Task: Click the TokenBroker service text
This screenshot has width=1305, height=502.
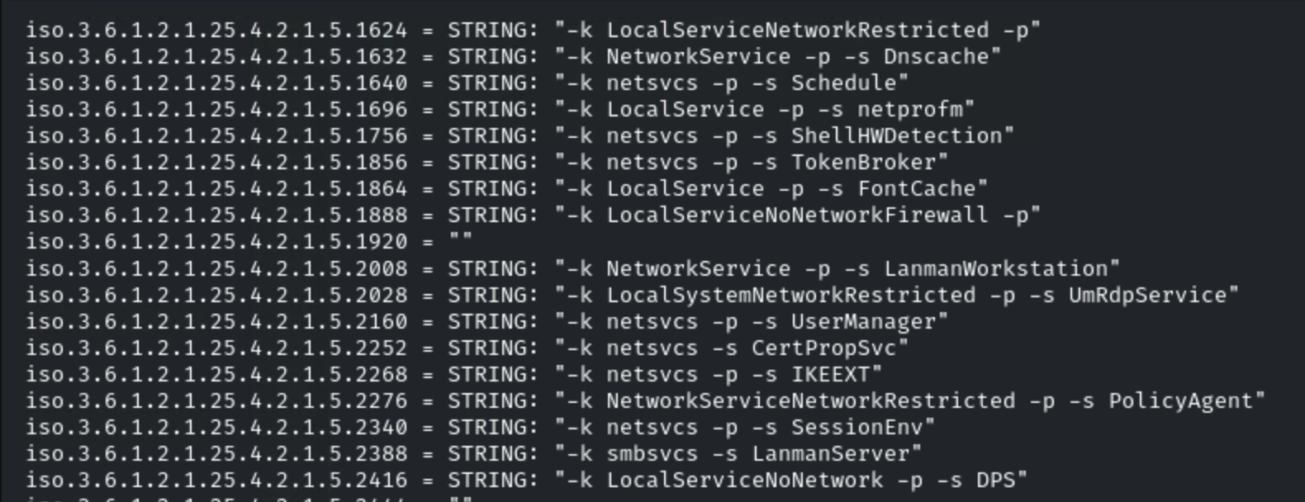Action: (863, 163)
